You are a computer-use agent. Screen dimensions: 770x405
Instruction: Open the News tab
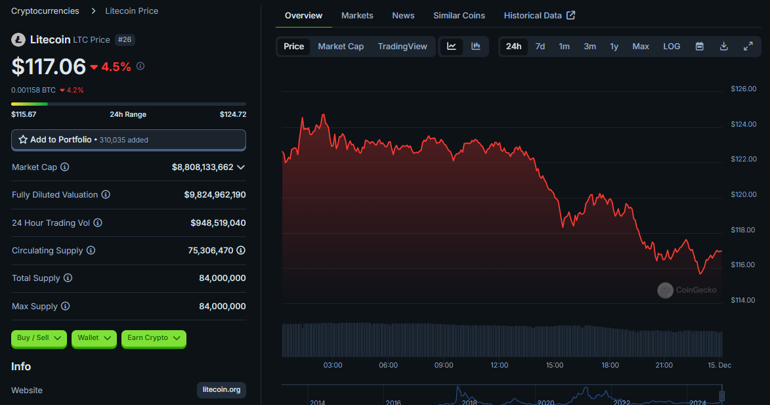pyautogui.click(x=403, y=15)
